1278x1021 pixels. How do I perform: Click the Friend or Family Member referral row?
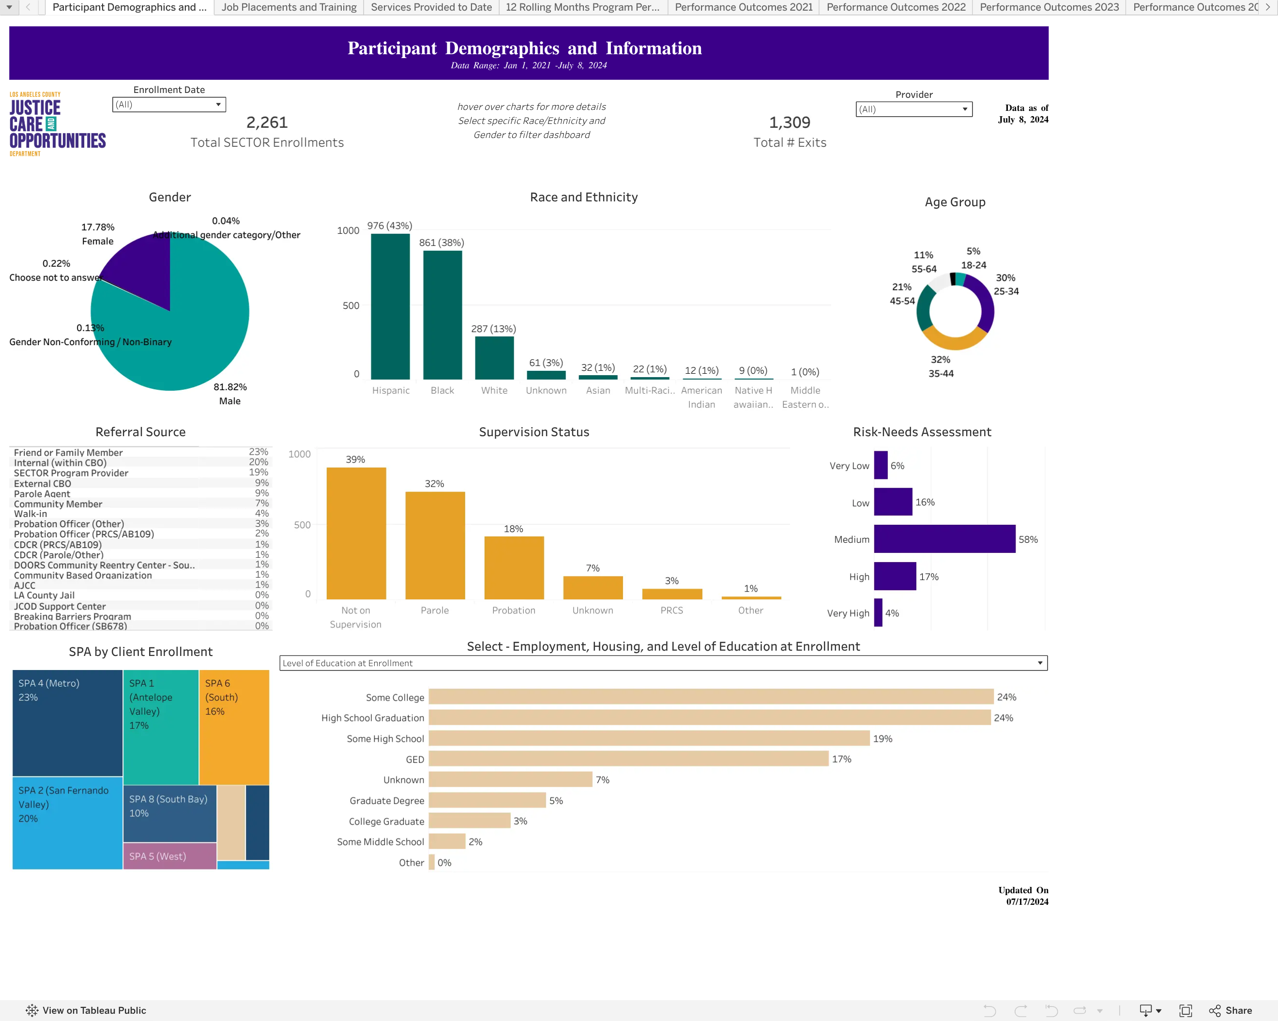point(140,452)
